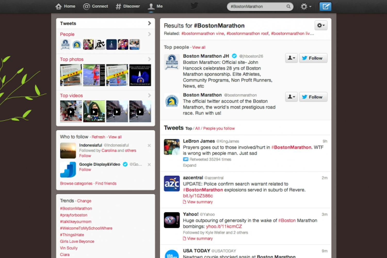
Task: Open user actions dropdown for Boston Marathon JH
Action: click(291, 58)
